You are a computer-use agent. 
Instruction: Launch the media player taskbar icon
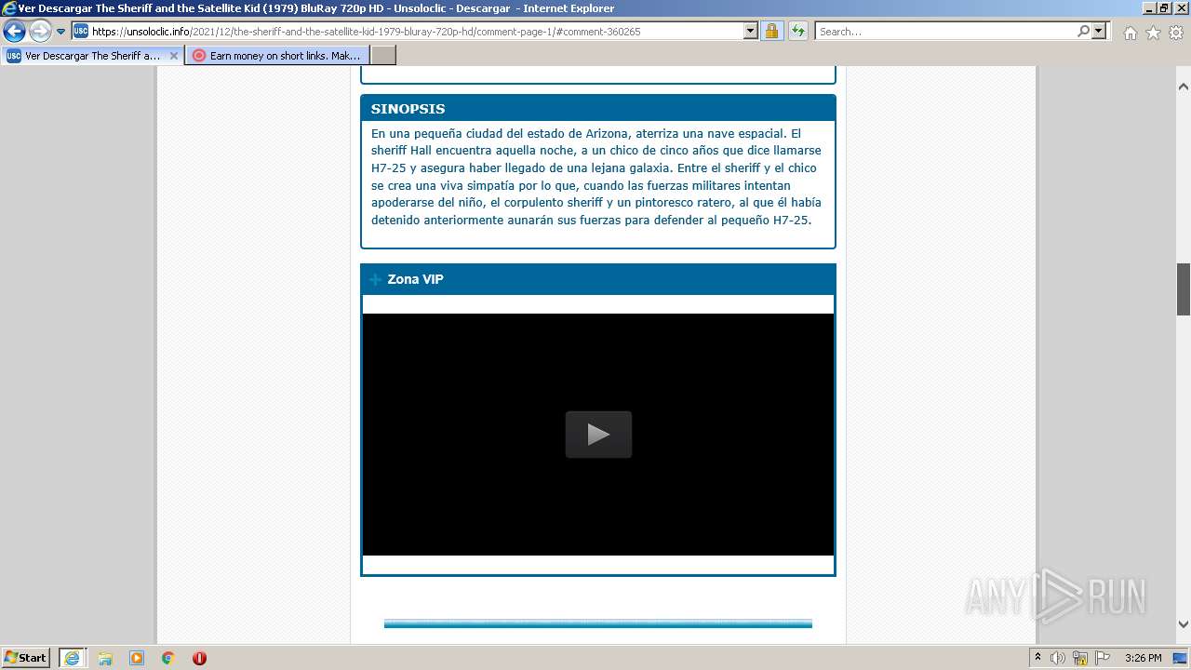137,658
